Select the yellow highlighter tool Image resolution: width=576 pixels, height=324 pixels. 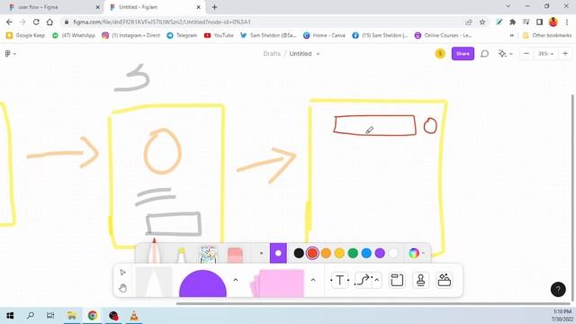pos(181,255)
